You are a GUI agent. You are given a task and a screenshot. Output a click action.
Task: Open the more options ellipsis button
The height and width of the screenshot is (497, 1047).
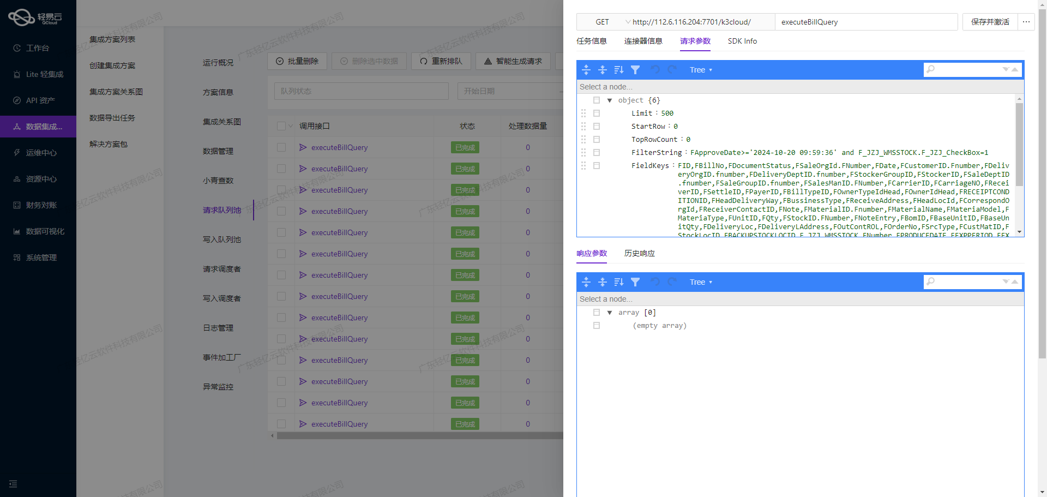click(1026, 22)
